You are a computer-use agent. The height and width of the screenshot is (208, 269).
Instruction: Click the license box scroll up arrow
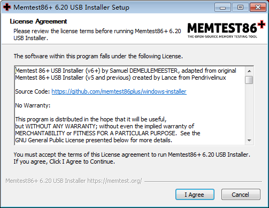[x=249, y=71]
